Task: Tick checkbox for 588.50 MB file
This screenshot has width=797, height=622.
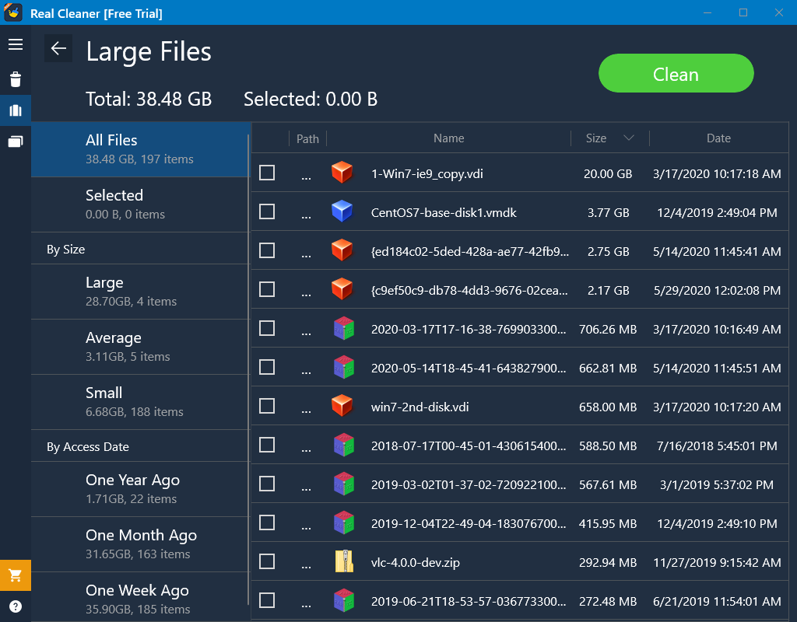Action: pyautogui.click(x=267, y=445)
